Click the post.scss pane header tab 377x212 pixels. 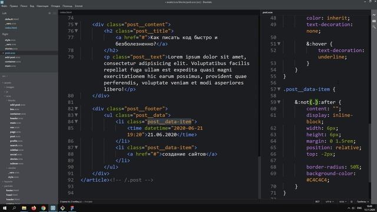coord(267,12)
